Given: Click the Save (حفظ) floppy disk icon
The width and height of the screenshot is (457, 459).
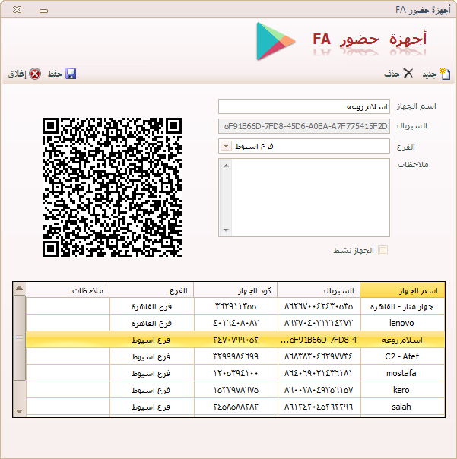Looking at the screenshot, I should 71,74.
